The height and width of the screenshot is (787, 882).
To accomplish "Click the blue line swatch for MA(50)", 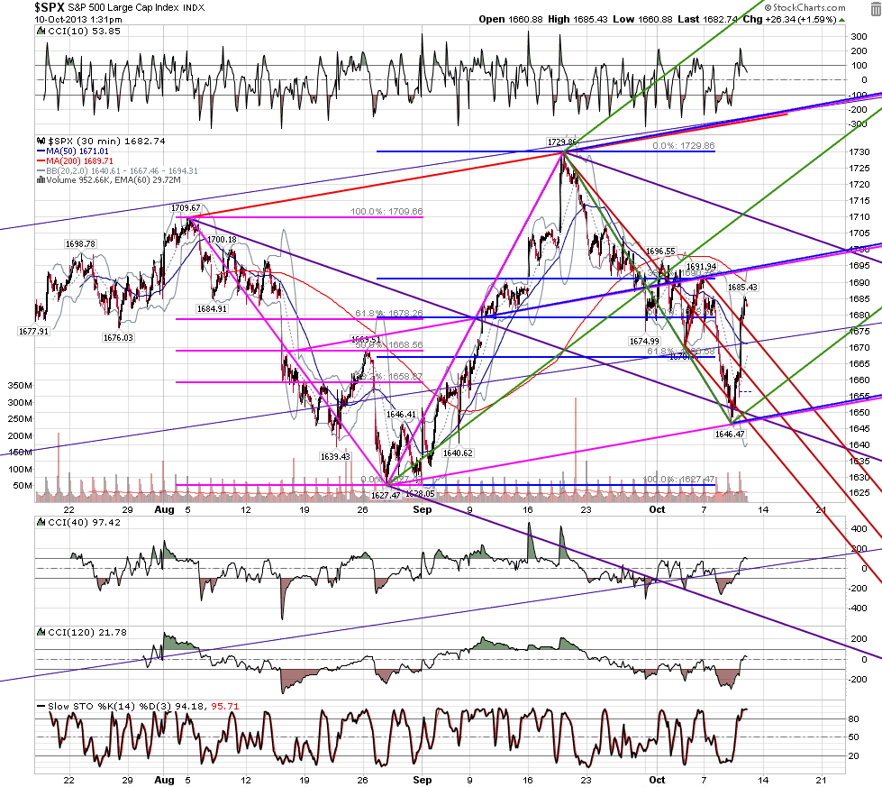I will 41,151.
